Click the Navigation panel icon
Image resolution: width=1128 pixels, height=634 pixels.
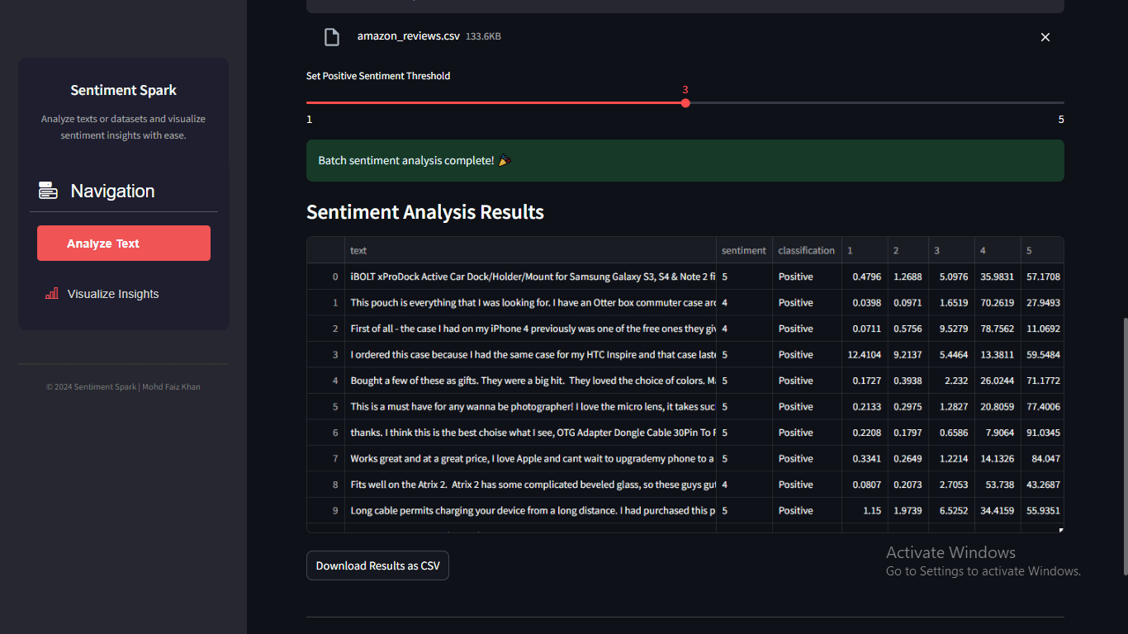point(48,191)
